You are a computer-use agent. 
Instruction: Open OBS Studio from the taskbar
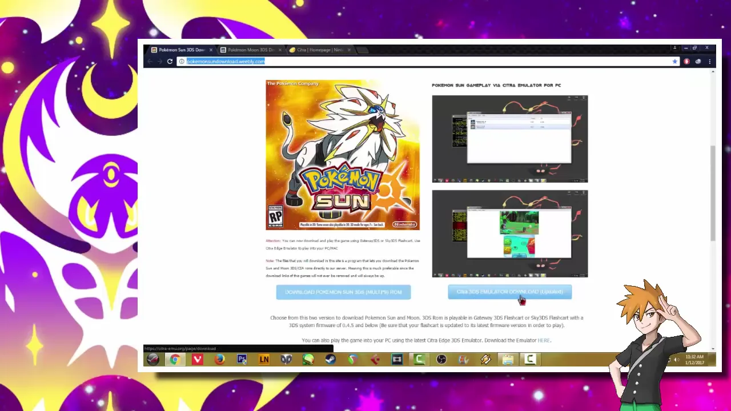coord(441,359)
